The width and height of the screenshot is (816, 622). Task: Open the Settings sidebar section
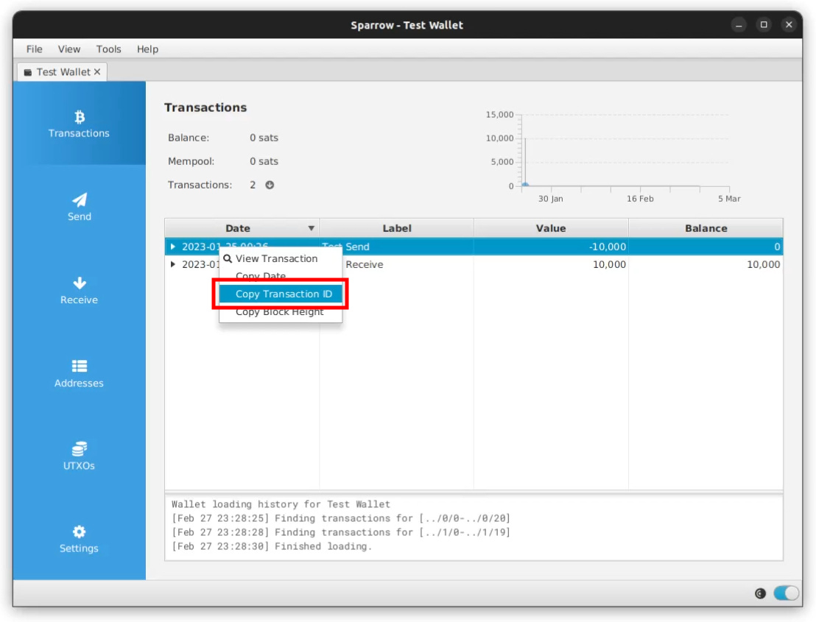(x=79, y=540)
